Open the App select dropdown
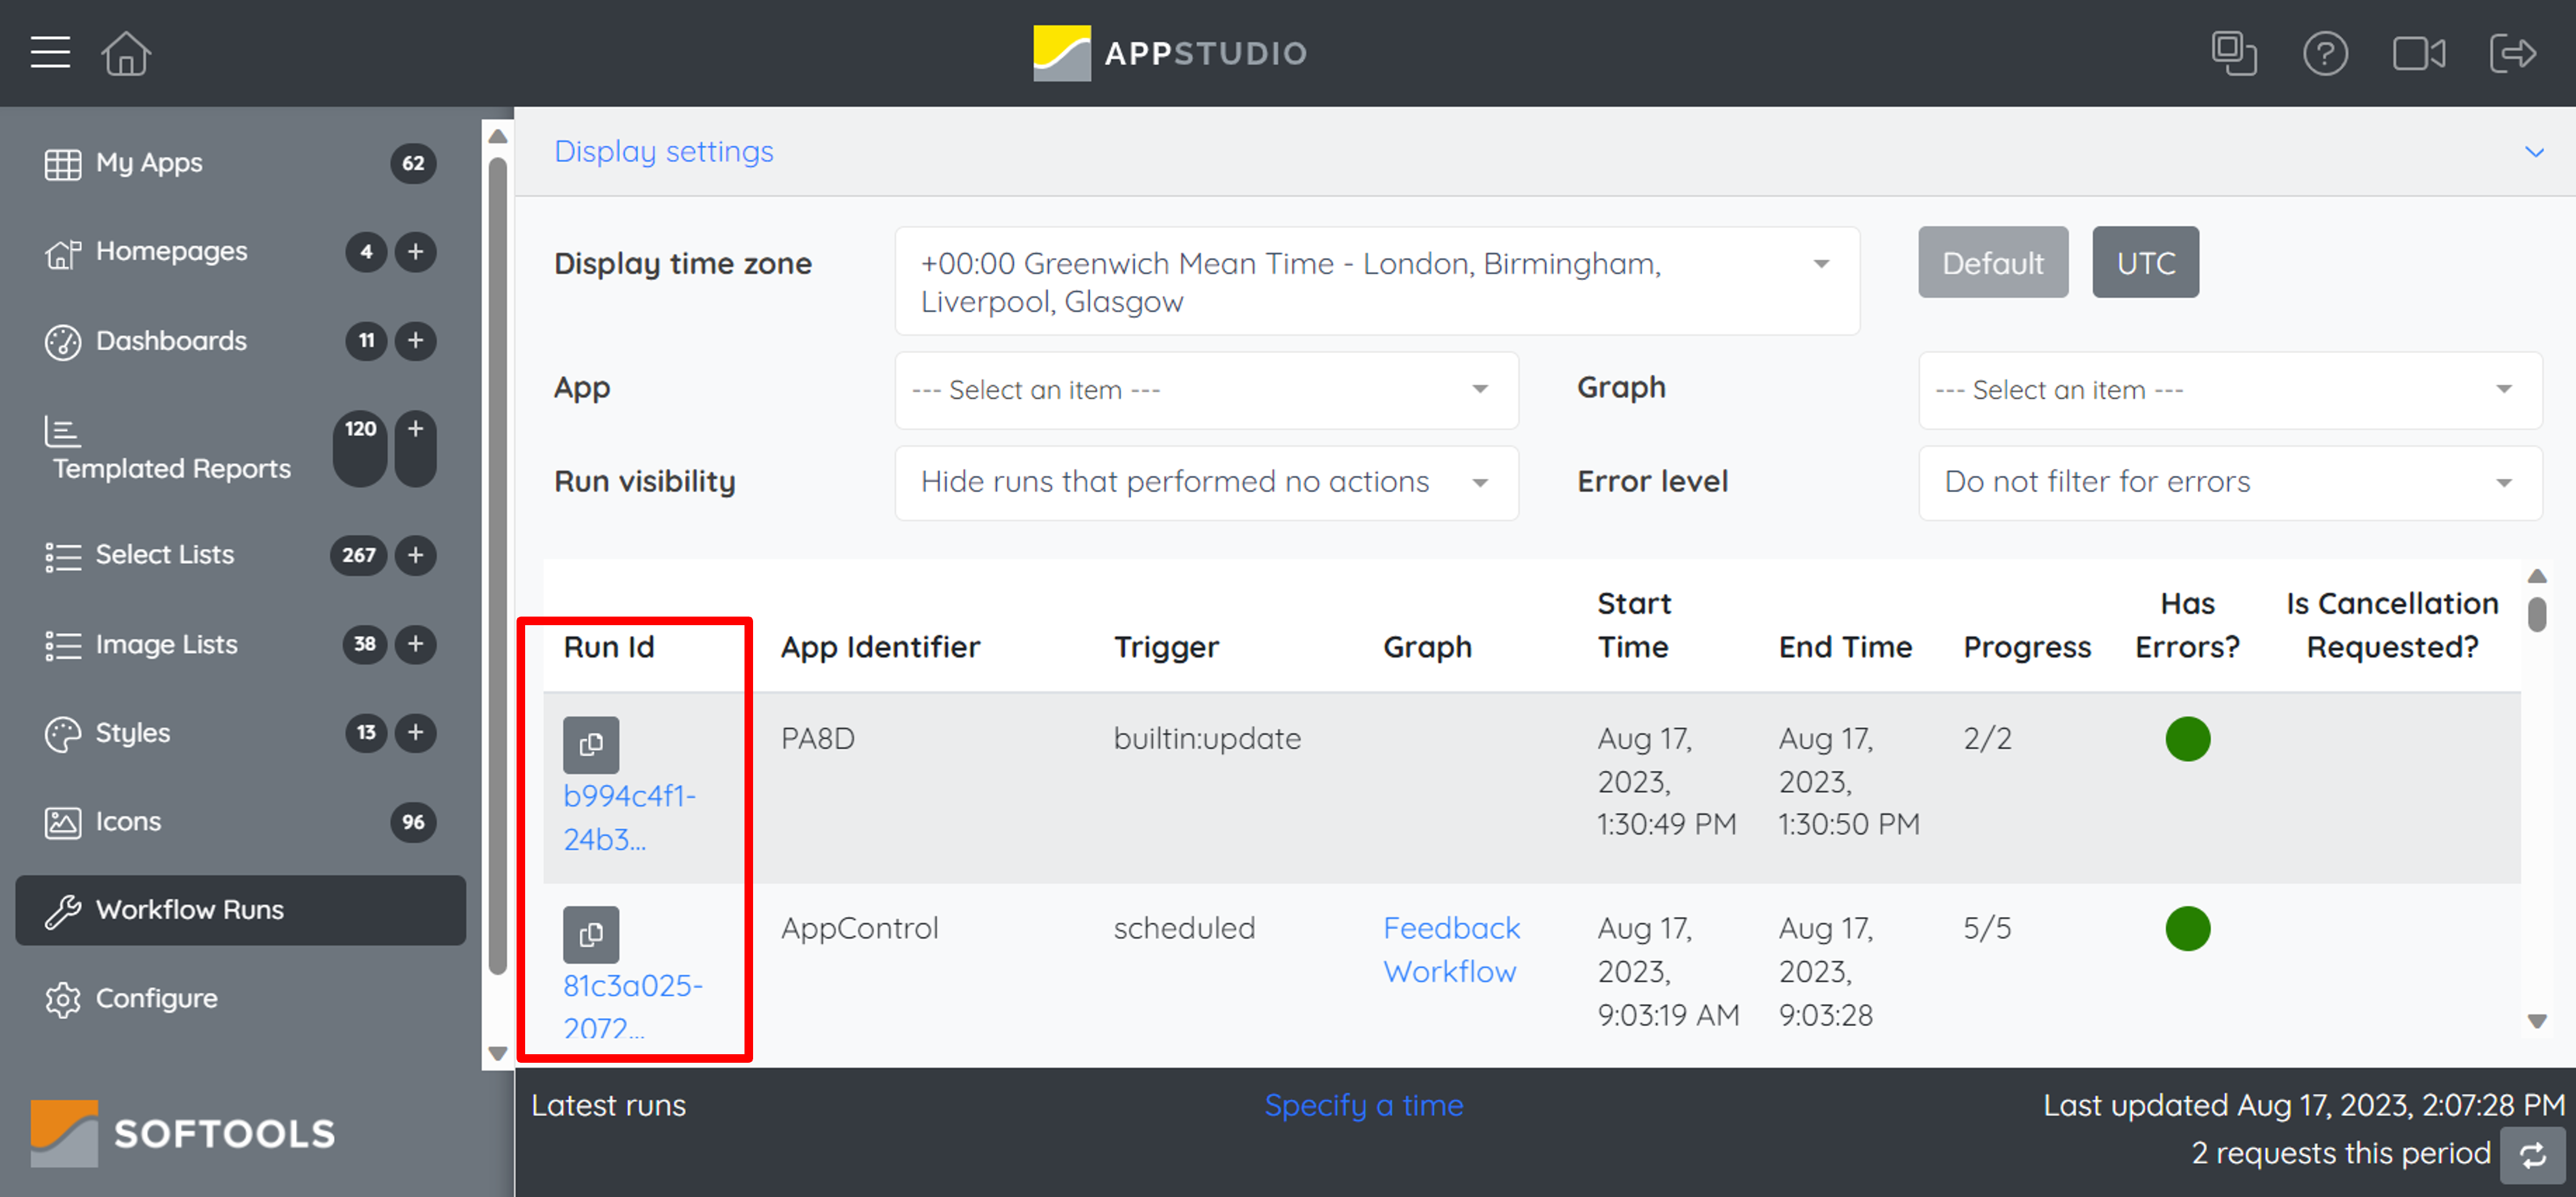 tap(1206, 390)
